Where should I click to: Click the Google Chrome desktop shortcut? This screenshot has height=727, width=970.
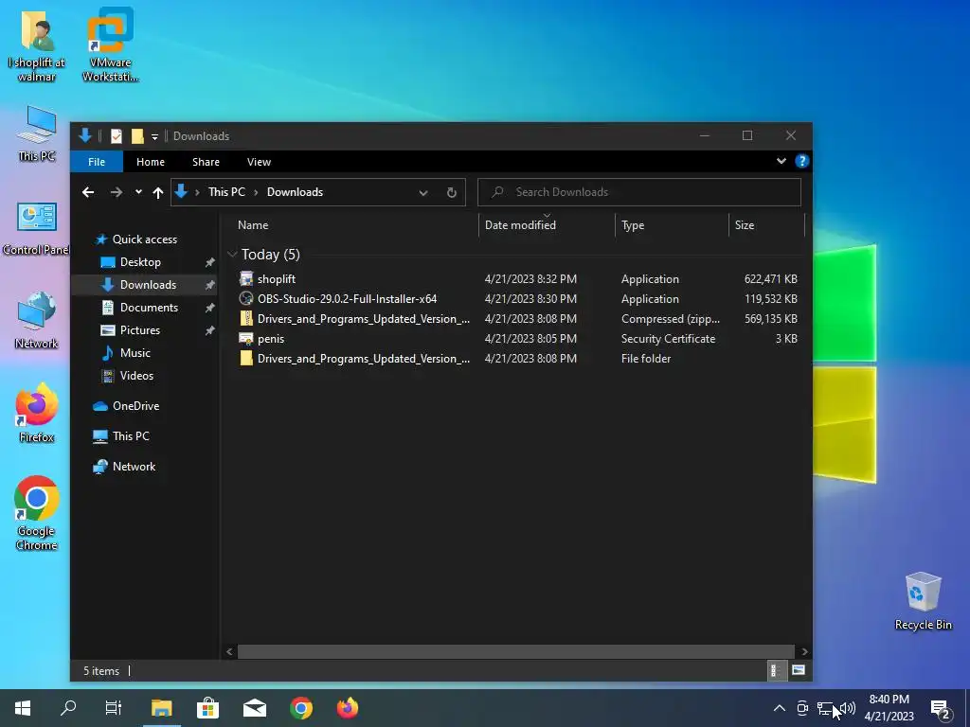click(x=37, y=513)
